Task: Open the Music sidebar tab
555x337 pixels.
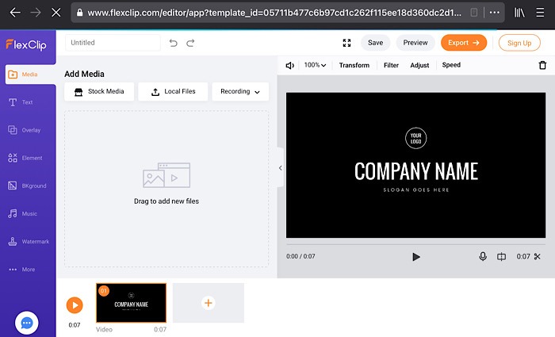Action: 28,213
